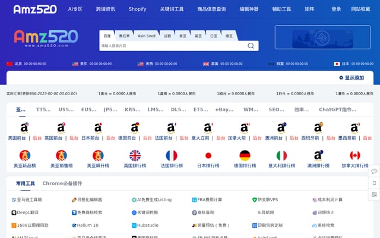The image size is (380, 238).
Task: Click the Amz520 header logo
Action: 35,10
